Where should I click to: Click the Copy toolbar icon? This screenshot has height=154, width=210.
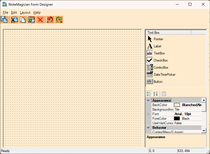point(23,20)
